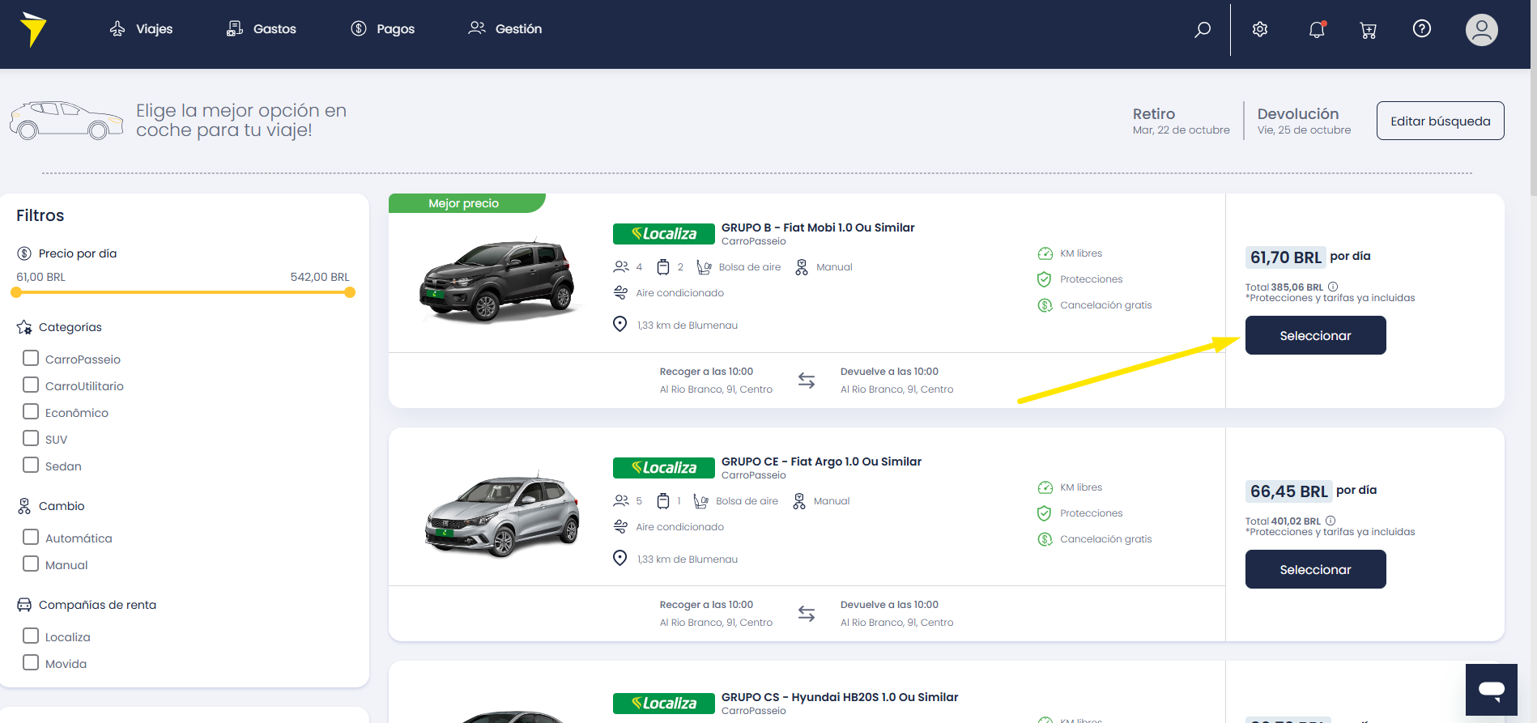The height and width of the screenshot is (723, 1537).
Task: Open settings gear icon in header
Action: pyautogui.click(x=1260, y=29)
